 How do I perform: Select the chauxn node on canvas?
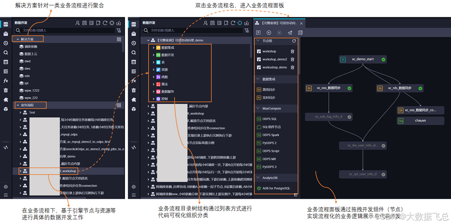(x=420, y=120)
